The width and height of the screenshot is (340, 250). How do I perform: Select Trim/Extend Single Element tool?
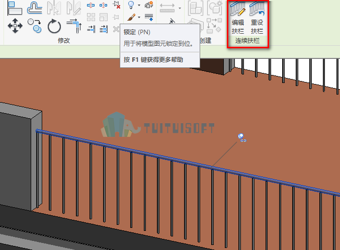pos(91,29)
